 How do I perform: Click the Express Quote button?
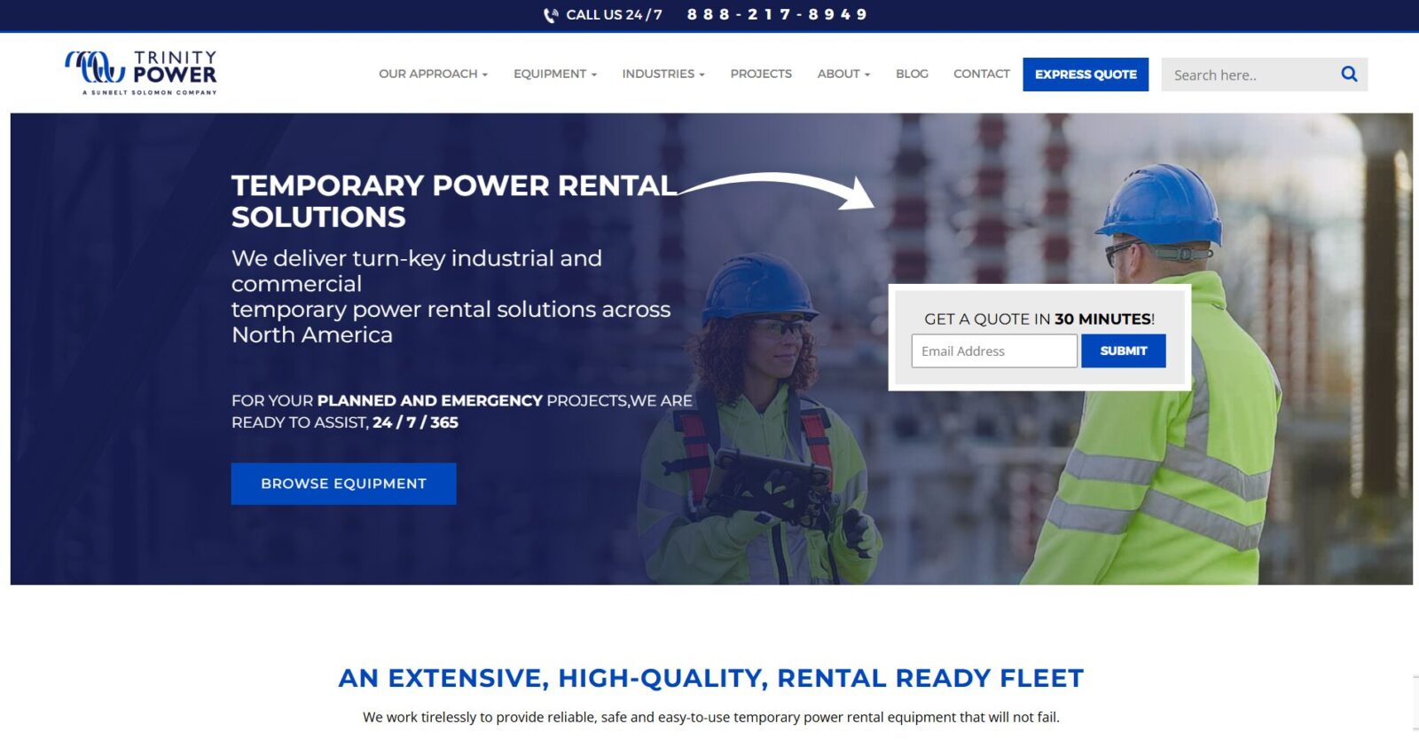point(1085,75)
